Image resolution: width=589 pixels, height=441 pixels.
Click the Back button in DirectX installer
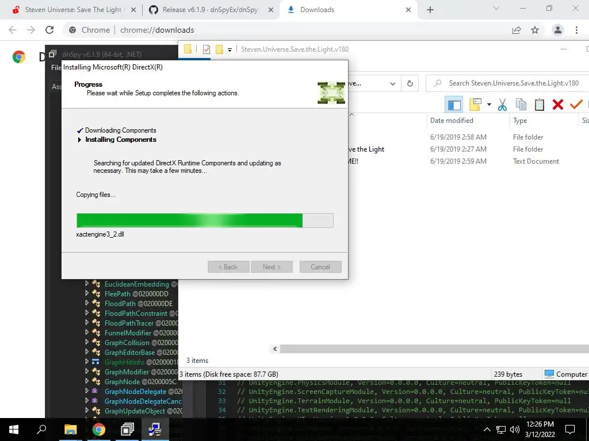pos(228,267)
